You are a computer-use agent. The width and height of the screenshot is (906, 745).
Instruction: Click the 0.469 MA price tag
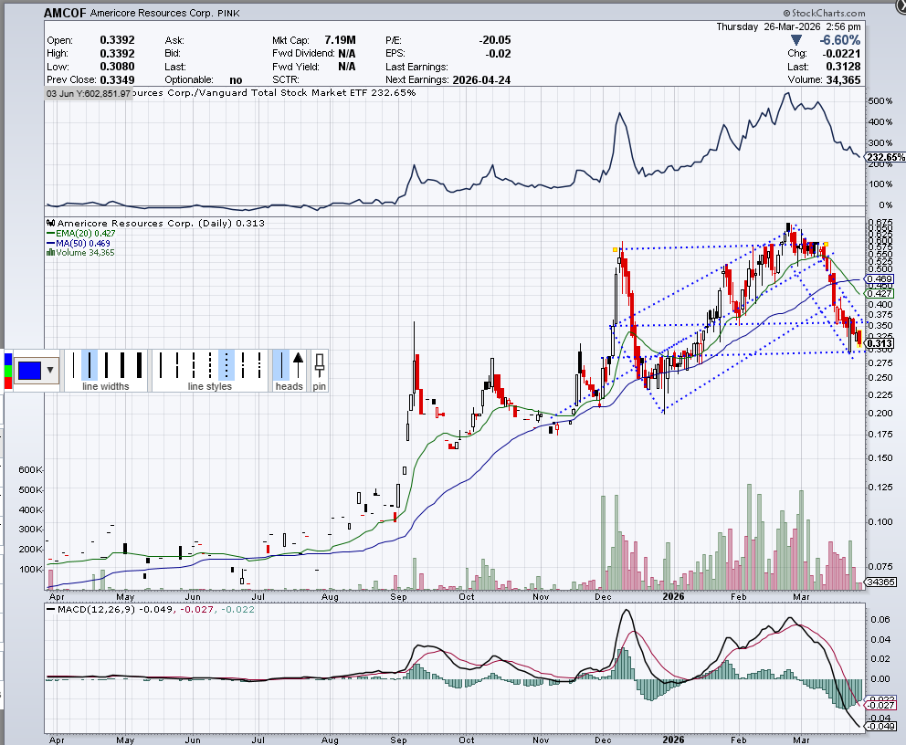click(x=880, y=279)
